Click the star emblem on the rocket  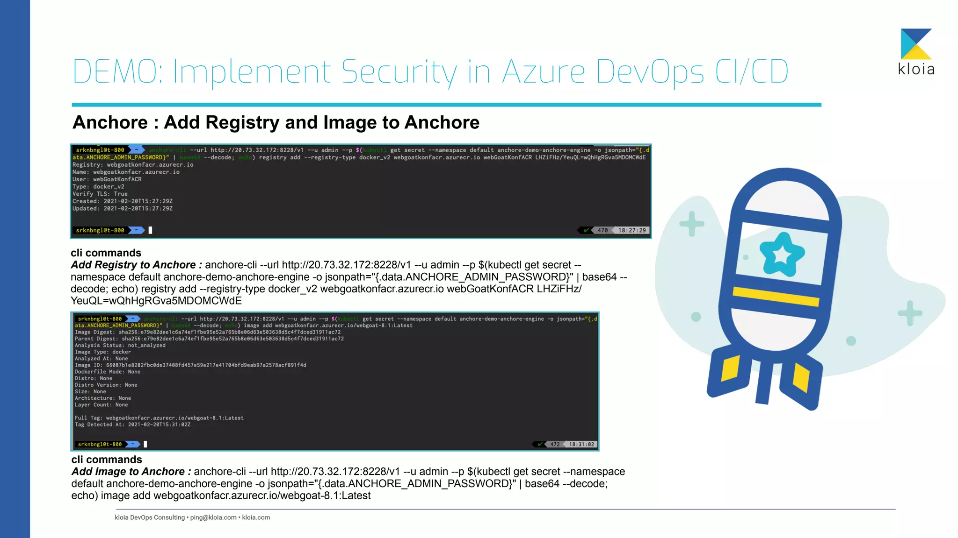click(782, 255)
